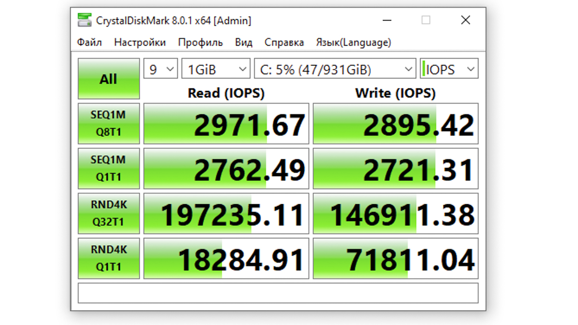Click the Write (IOPS) column header

[395, 92]
